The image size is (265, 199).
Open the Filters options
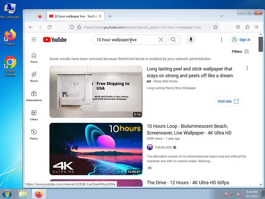240,52
